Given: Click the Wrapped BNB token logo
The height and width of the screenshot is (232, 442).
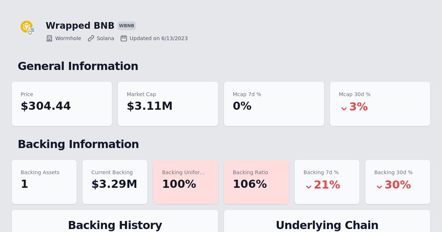Looking at the screenshot, I should pyautogui.click(x=27, y=27).
